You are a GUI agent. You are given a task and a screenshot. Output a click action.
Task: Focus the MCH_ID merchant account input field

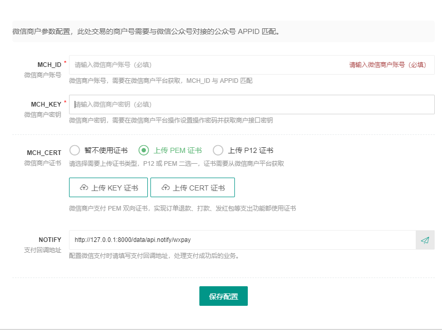pos(252,65)
